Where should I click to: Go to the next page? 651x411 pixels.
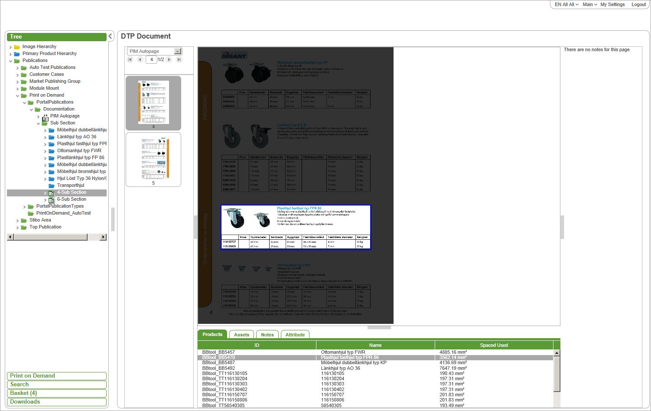pos(169,60)
